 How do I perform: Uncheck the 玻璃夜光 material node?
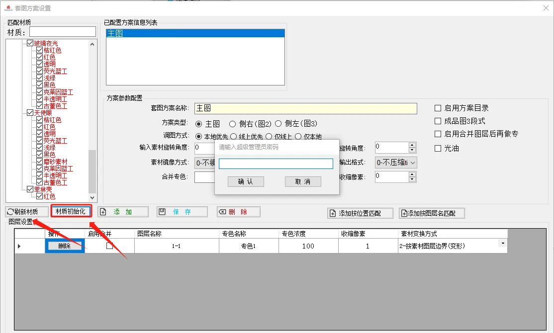click(x=30, y=44)
